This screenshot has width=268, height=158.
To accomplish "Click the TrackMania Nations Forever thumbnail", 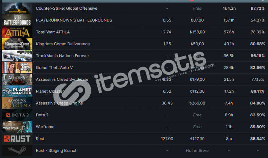I will point(17,56).
